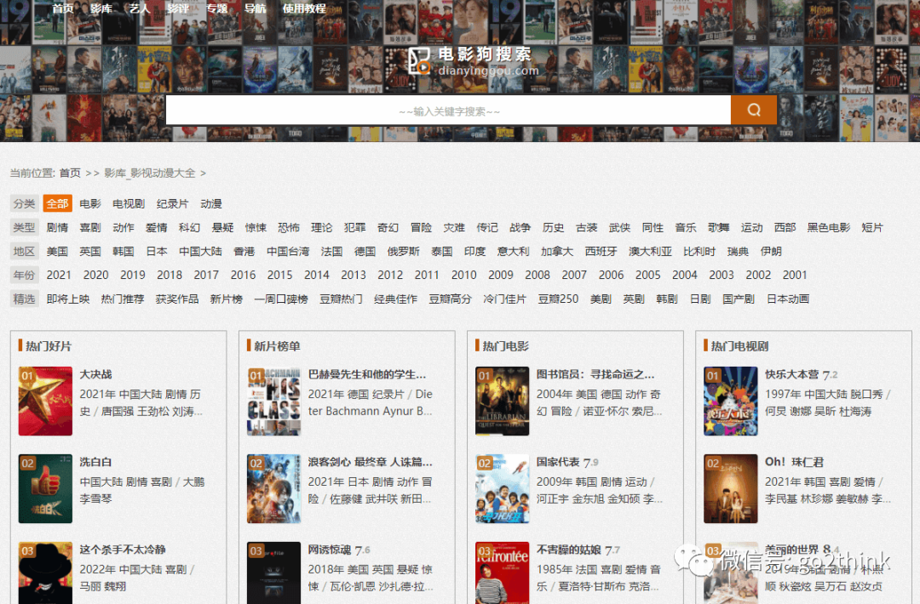The width and height of the screenshot is (920, 604).
Task: Go to 首页 in the breadcrumb
Action: pos(70,173)
